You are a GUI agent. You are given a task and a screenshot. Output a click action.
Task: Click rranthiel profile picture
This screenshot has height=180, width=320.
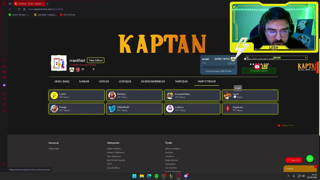click(x=59, y=63)
